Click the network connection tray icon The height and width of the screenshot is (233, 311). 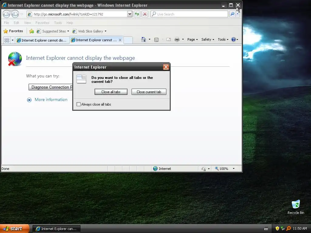tap(283, 228)
